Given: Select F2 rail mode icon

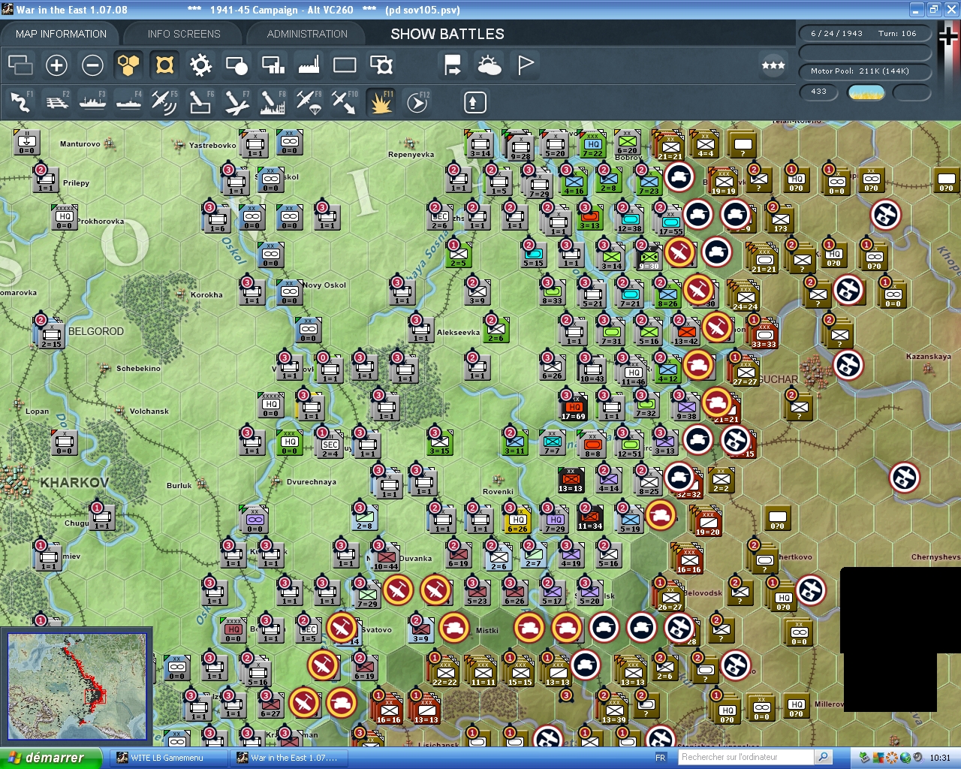Looking at the screenshot, I should [x=56, y=101].
